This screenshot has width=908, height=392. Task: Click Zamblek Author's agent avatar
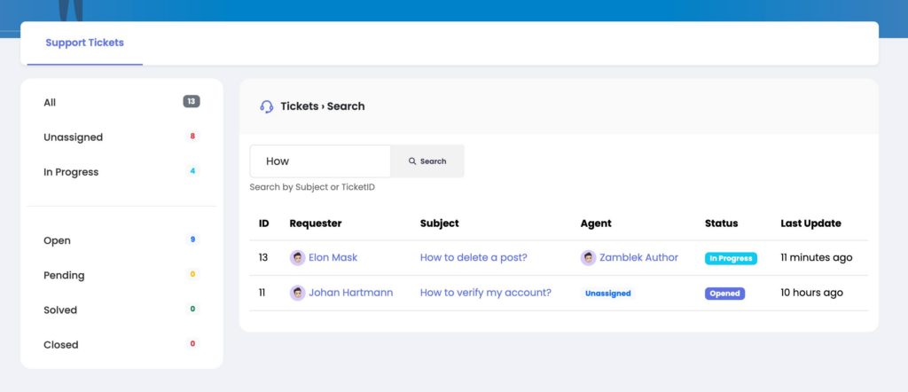coord(588,258)
